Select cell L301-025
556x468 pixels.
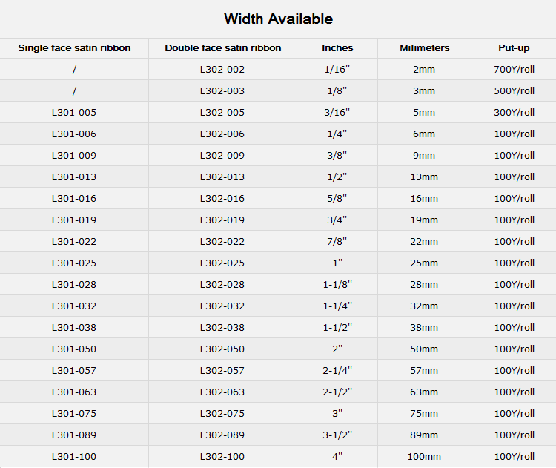[x=74, y=263]
